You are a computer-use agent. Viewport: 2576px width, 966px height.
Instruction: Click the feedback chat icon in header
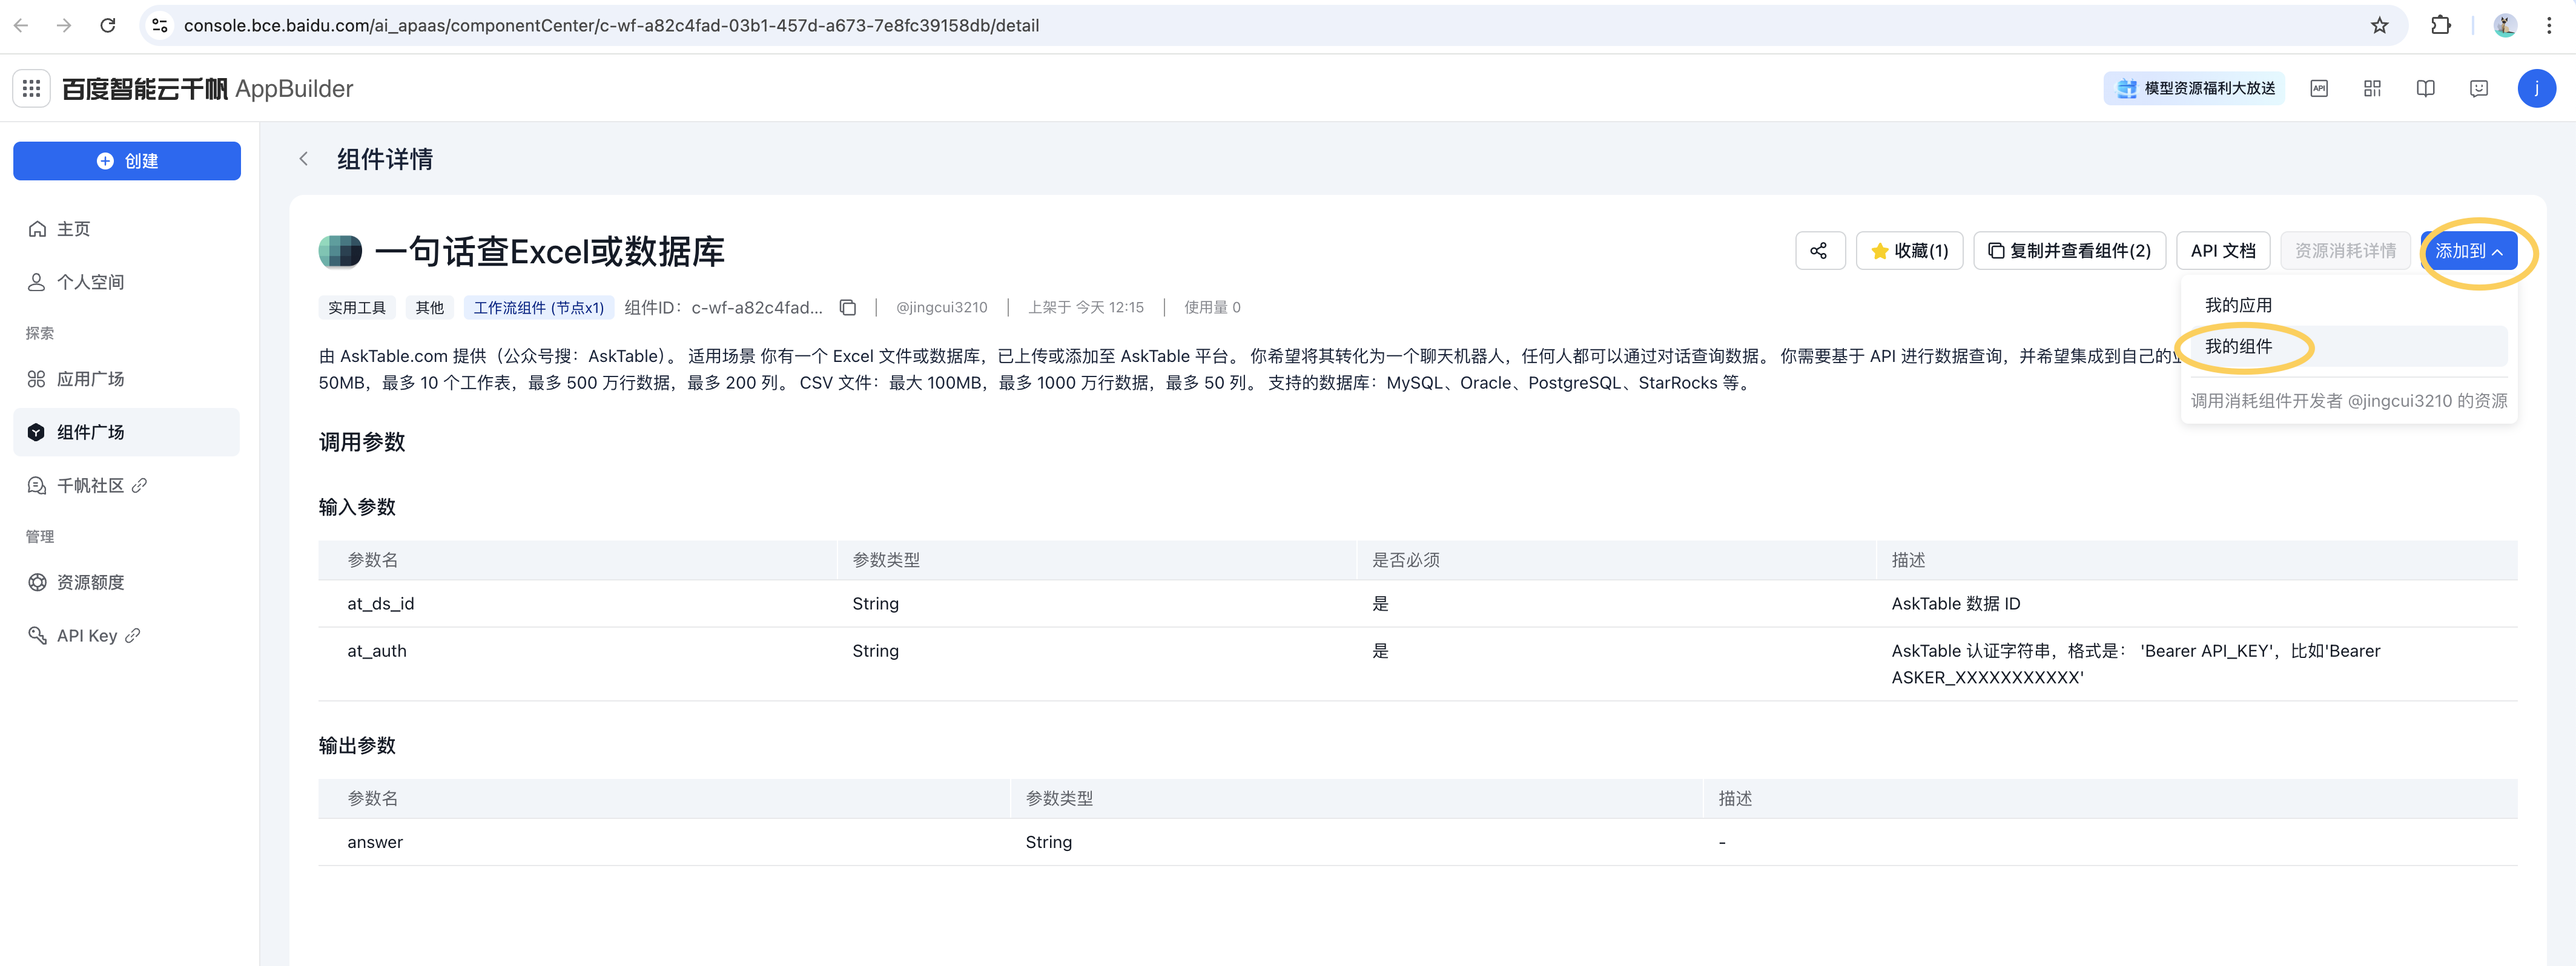pos(2478,89)
